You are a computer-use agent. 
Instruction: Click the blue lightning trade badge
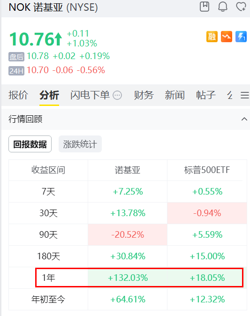(x=241, y=37)
